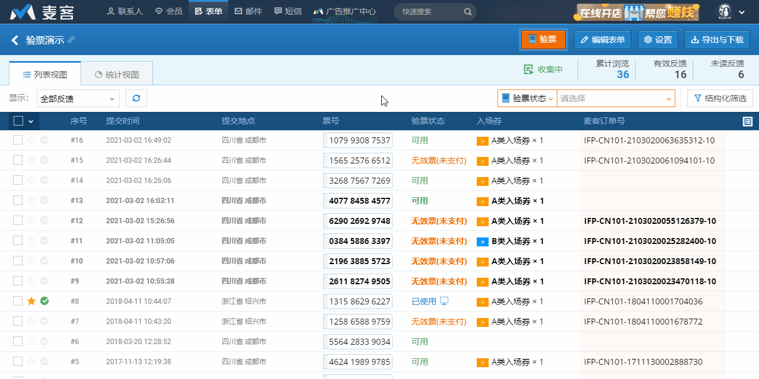Viewport: 759px width, 379px height.
Task: Click the refresh button beside 全部反馈
Action: pyautogui.click(x=136, y=98)
